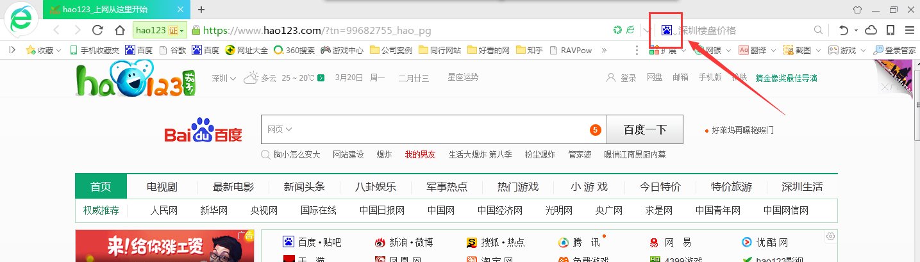The width and height of the screenshot is (920, 262).
Task: Open the 猜金像奖最佳导演 link
Action: (787, 78)
